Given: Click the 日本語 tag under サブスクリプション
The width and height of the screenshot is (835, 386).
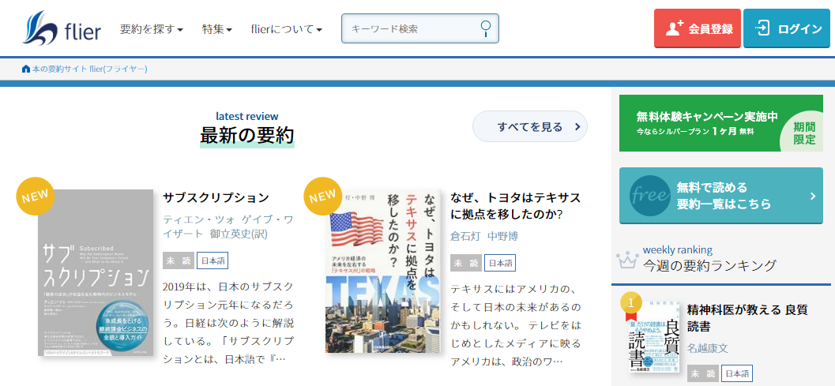Looking at the screenshot, I should pos(213,261).
